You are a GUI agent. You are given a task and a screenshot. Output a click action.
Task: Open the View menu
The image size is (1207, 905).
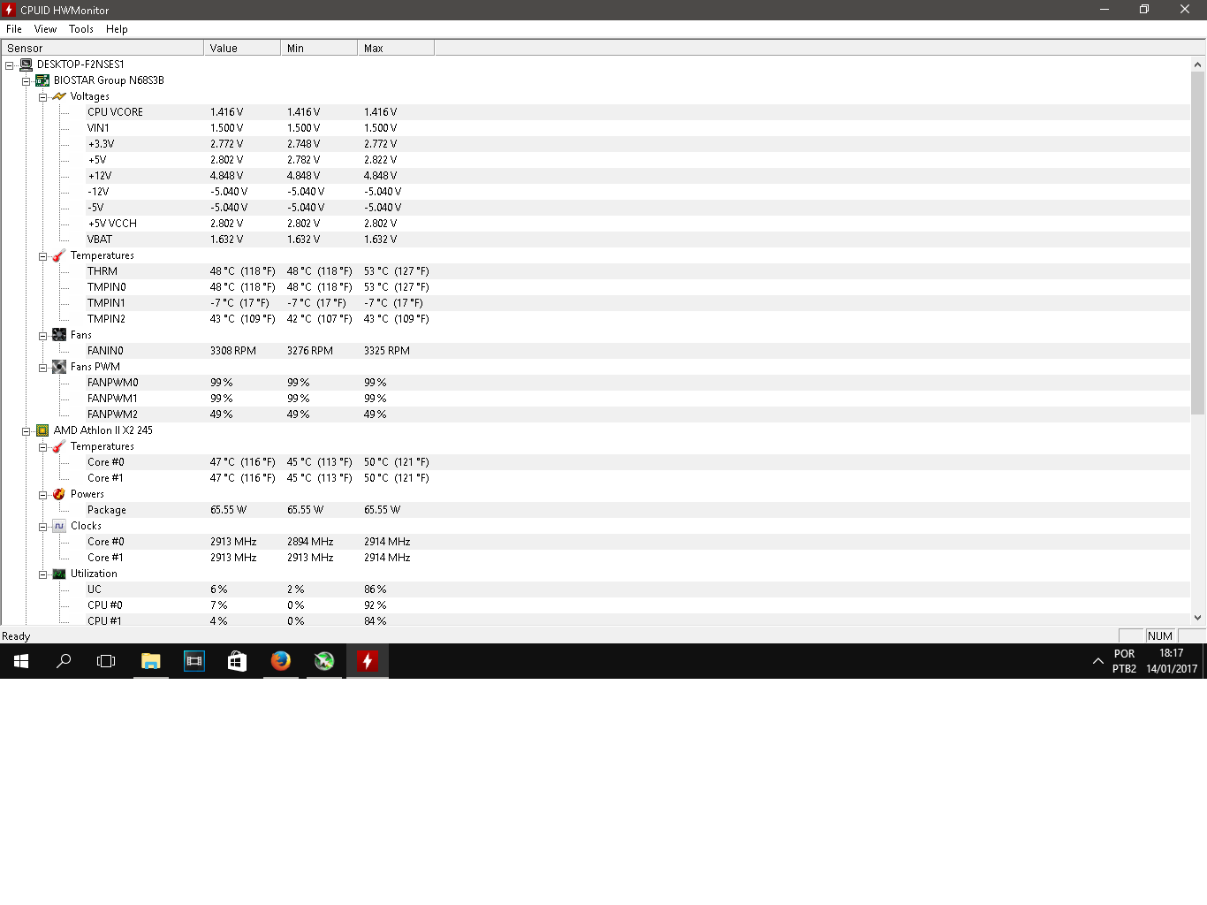coord(45,29)
